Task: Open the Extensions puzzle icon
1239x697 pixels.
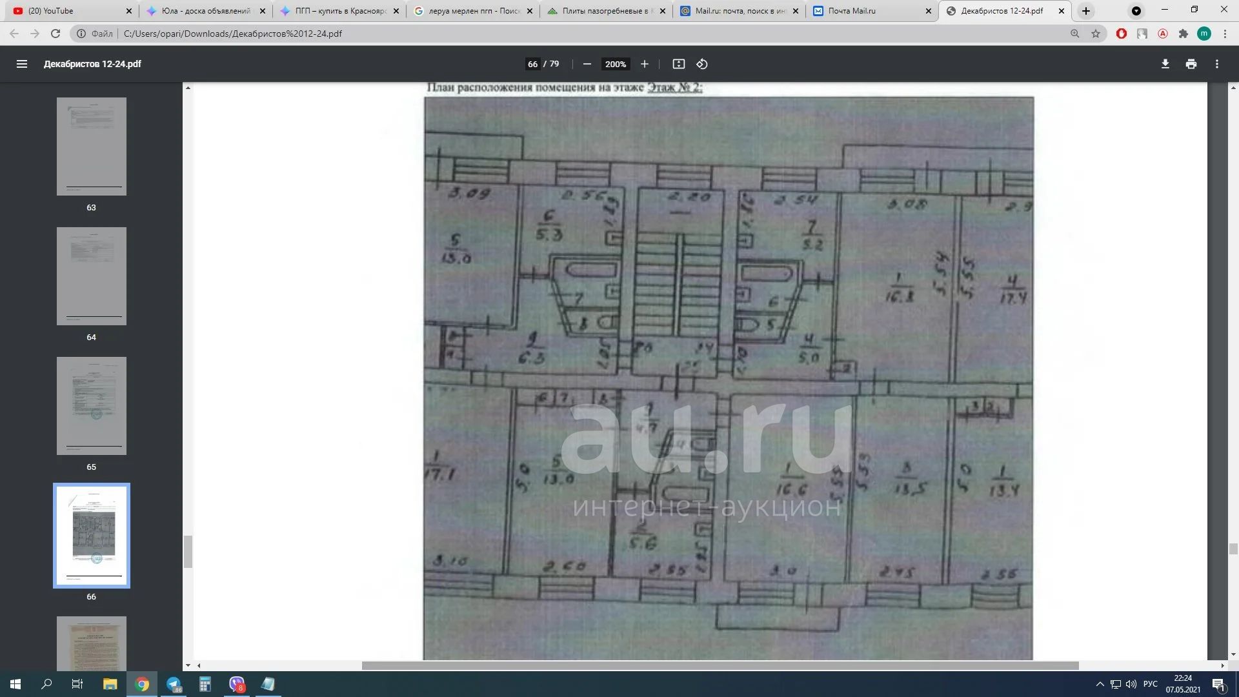Action: point(1184,34)
